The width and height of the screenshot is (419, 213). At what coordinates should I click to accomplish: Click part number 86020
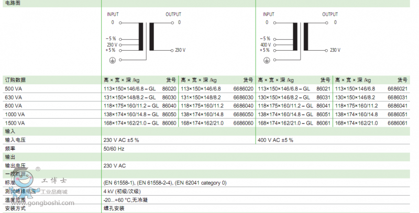tap(169, 88)
